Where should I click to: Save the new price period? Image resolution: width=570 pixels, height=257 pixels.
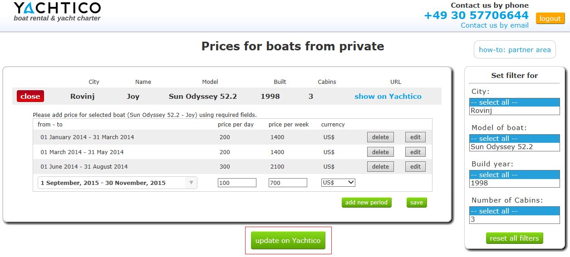point(416,203)
